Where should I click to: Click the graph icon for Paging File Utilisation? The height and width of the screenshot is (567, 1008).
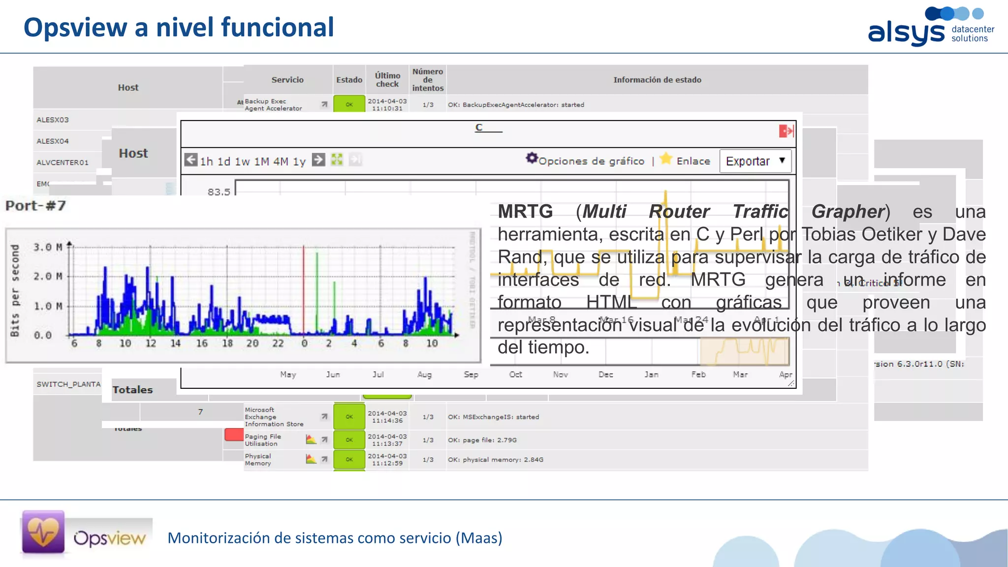[x=311, y=440]
